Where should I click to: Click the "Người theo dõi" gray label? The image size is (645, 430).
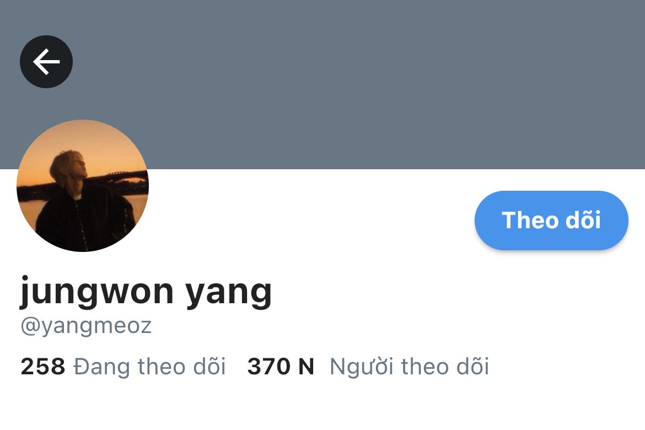[x=409, y=366]
